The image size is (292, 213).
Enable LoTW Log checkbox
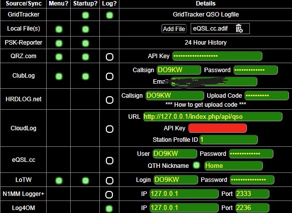(109, 180)
